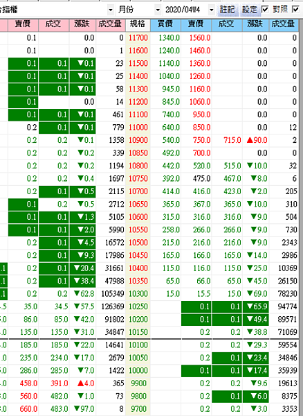
Task: Click call-side 漲跌 pink column header
Action: [82, 24]
